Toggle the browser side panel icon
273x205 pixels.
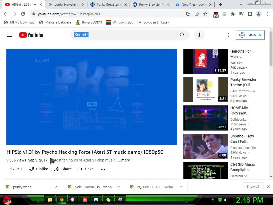(250, 14)
